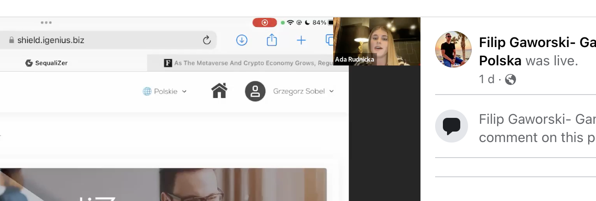The image size is (596, 201).
Task: Click the home icon on the site
Action: click(219, 91)
